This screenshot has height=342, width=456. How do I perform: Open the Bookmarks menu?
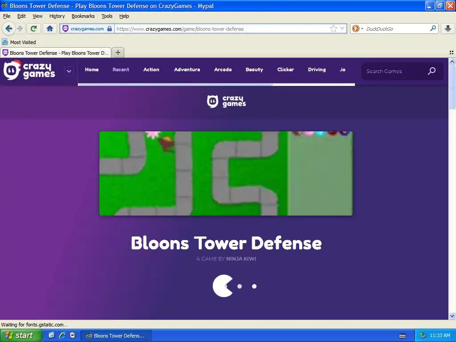point(83,16)
